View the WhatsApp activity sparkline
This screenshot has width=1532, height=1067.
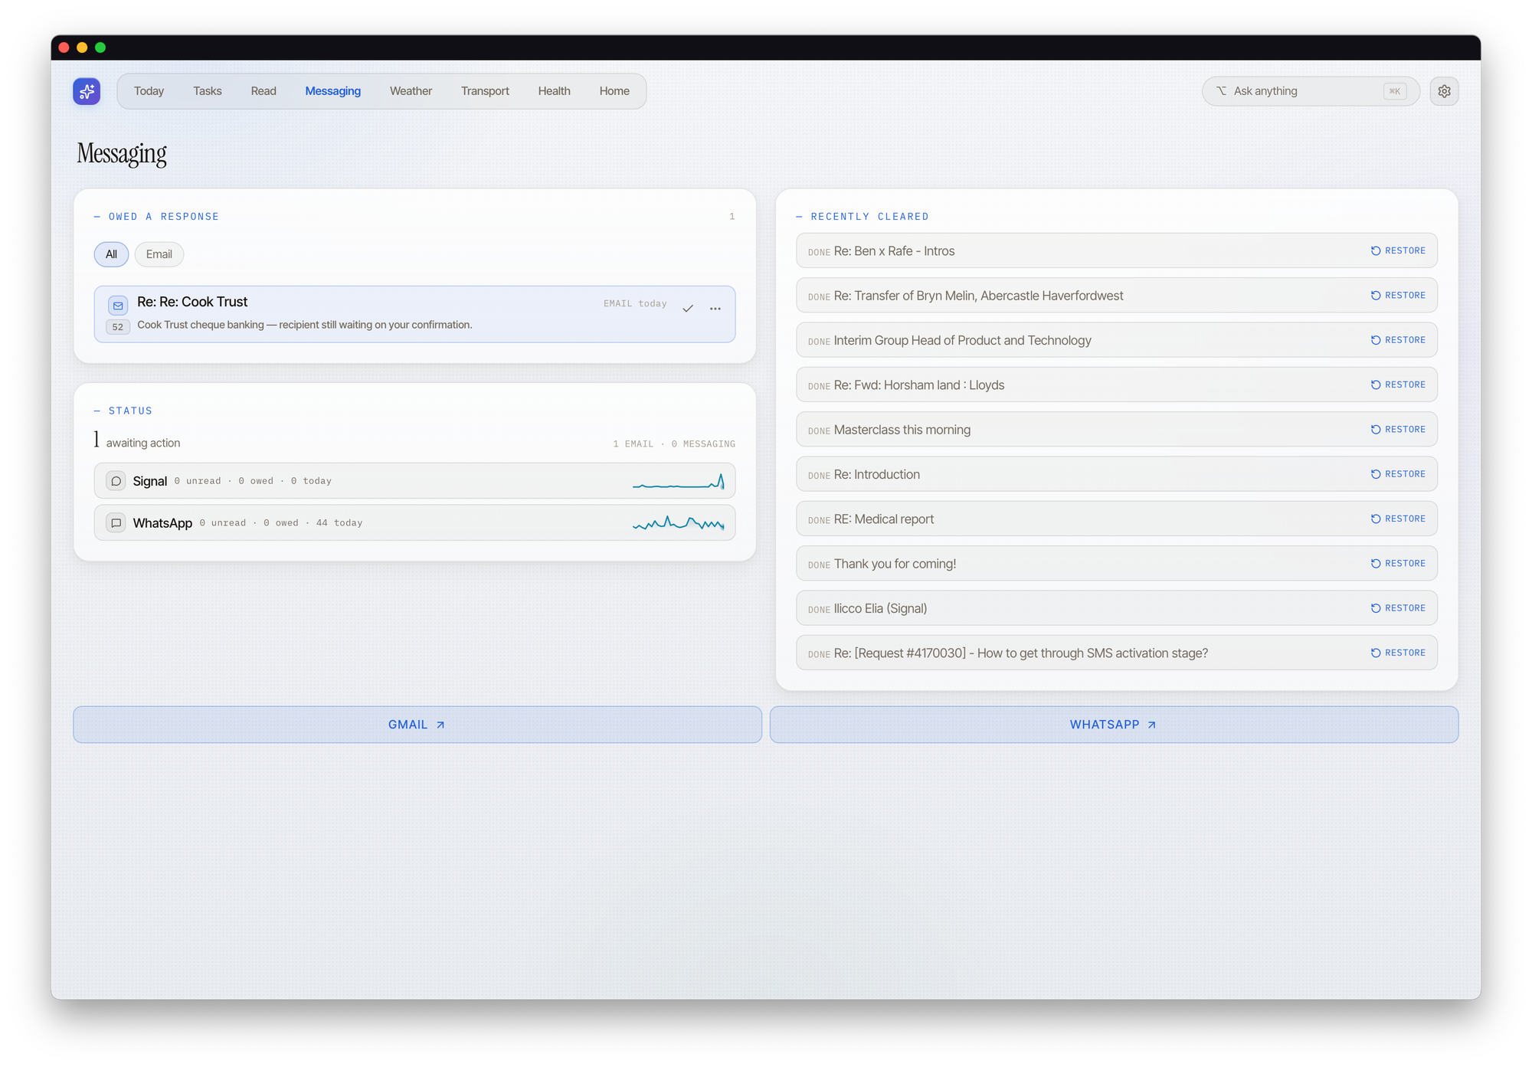coord(679,523)
